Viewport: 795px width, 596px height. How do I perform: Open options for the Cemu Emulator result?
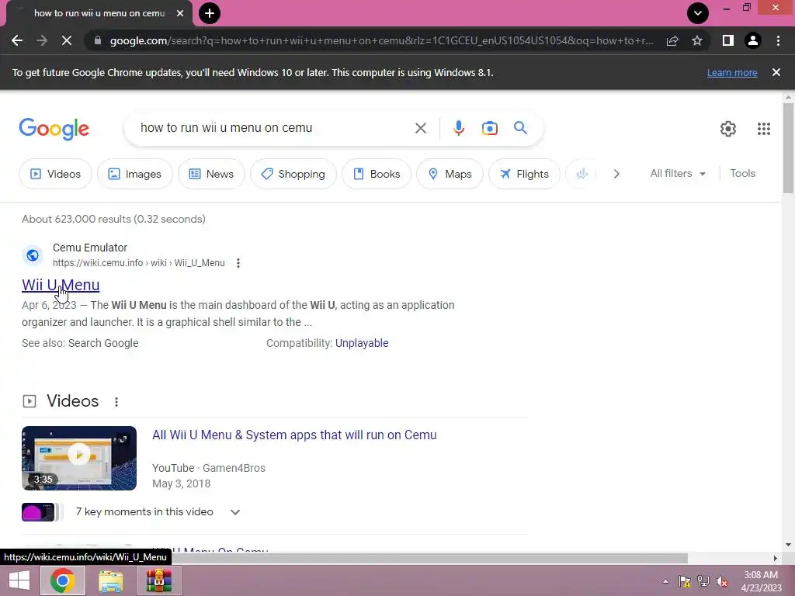(238, 263)
